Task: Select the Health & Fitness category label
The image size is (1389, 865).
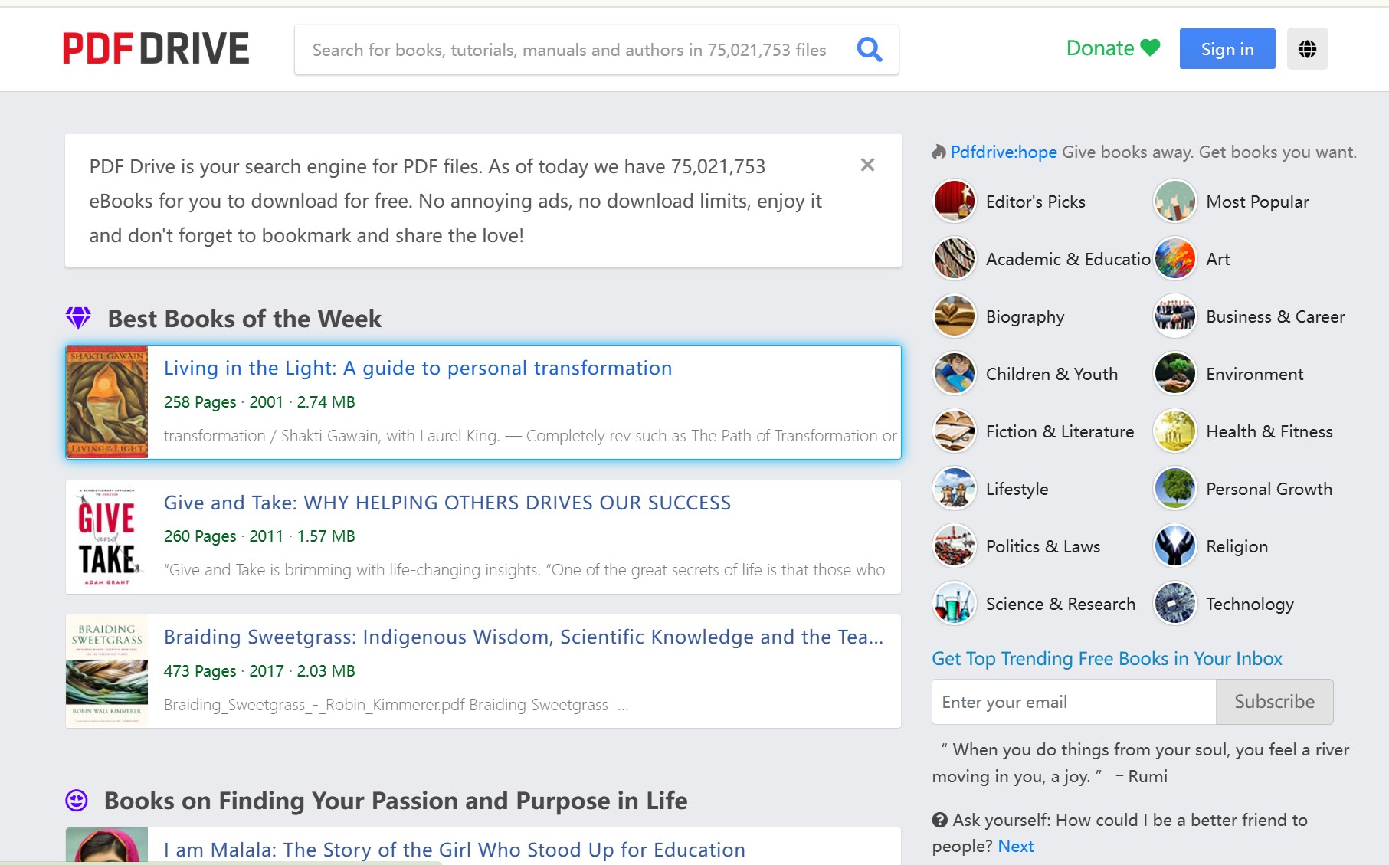Action: click(1269, 431)
